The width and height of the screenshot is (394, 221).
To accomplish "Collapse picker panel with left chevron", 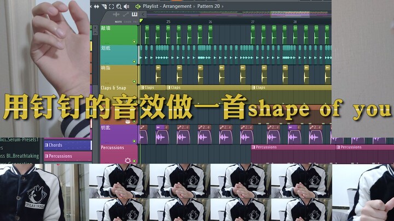I will 143,14.
